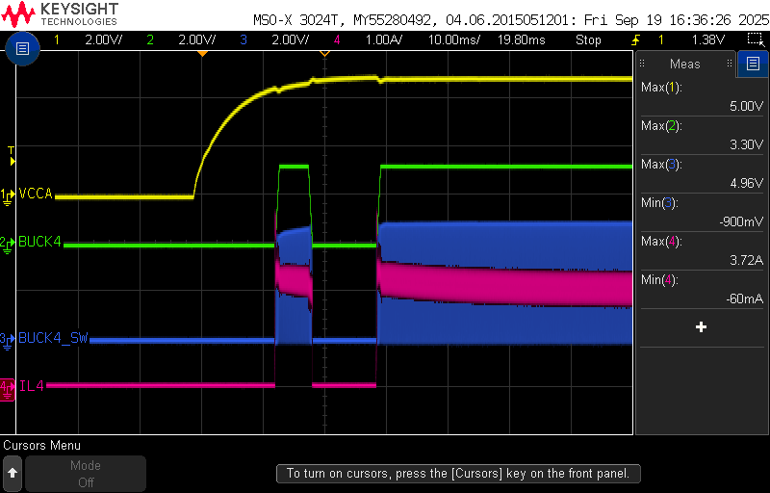Open the 10.00ms/ timebase setting
The height and width of the screenshot is (493, 770).
click(x=454, y=39)
